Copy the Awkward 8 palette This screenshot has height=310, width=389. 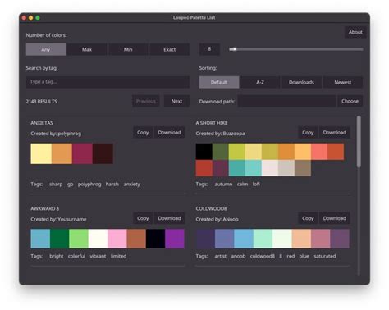click(x=143, y=218)
